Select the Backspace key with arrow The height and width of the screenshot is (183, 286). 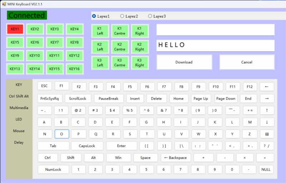click(176, 158)
